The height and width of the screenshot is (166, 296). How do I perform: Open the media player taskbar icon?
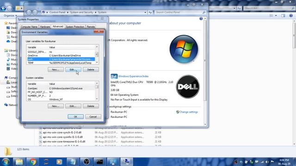coord(59,162)
